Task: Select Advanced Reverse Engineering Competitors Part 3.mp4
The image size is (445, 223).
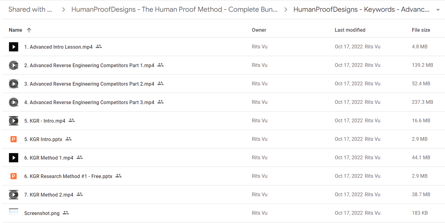Action: click(x=223, y=102)
